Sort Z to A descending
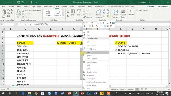The width and height of the screenshot is (171, 96). tap(68, 16)
